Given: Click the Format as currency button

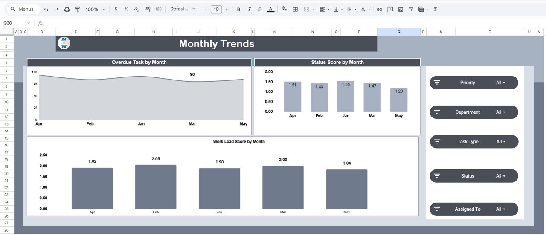Looking at the screenshot, I should click(x=116, y=9).
